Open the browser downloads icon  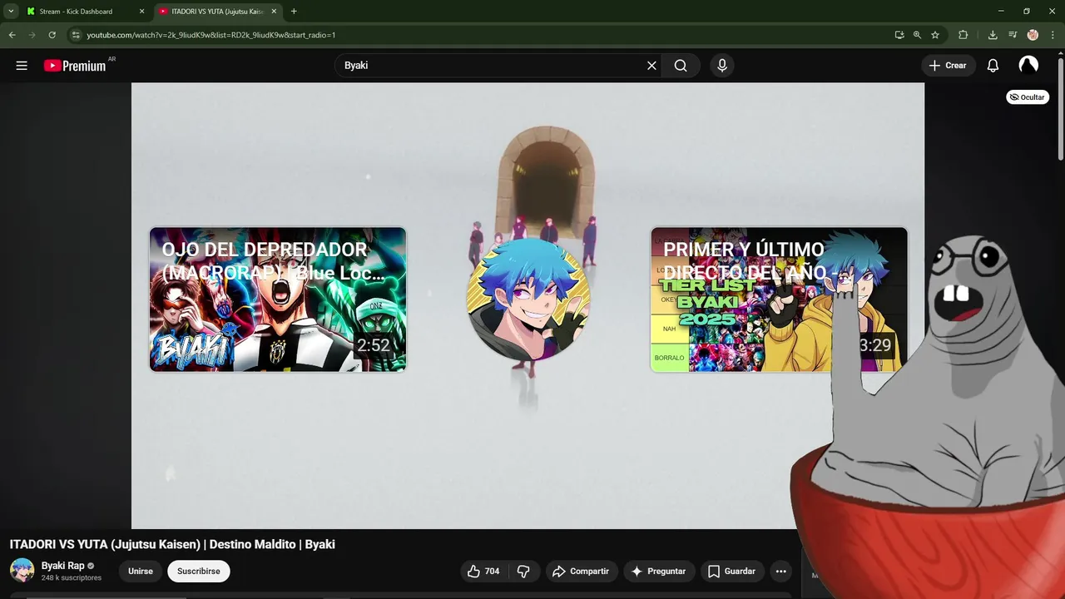point(993,35)
